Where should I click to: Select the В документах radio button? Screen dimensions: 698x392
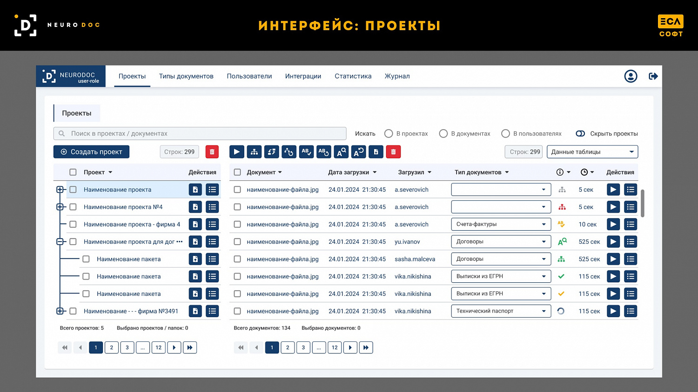(443, 134)
